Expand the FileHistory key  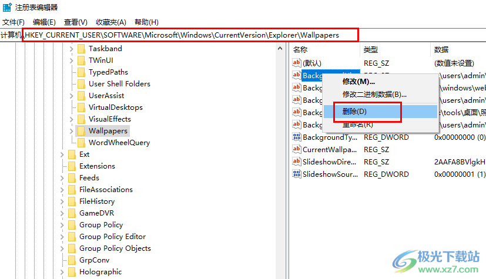click(x=62, y=202)
